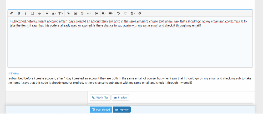Expand the font family dropdown
Viewport: 263px width, 114px height.
54,13
